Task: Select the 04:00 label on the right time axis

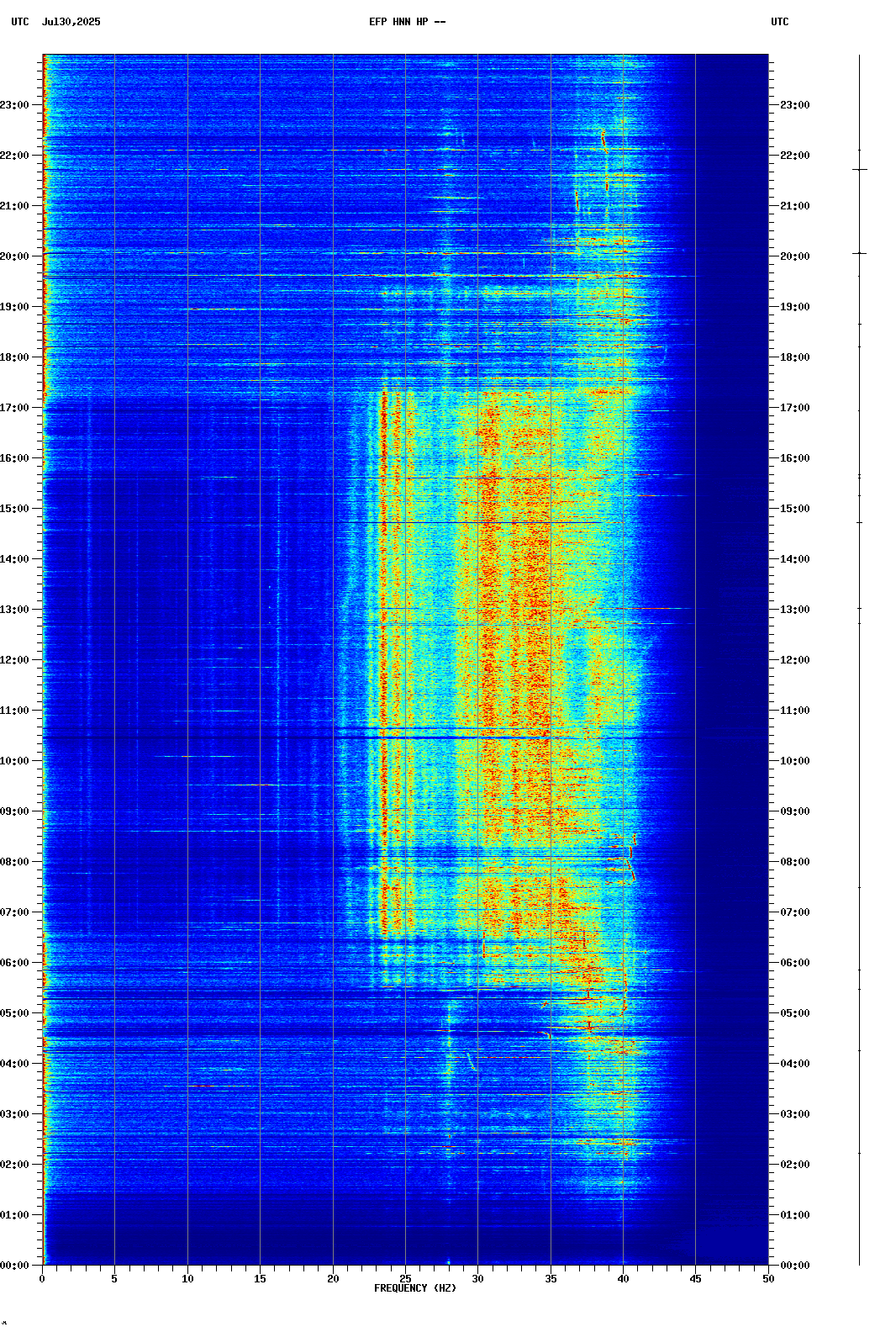Action: (795, 1064)
